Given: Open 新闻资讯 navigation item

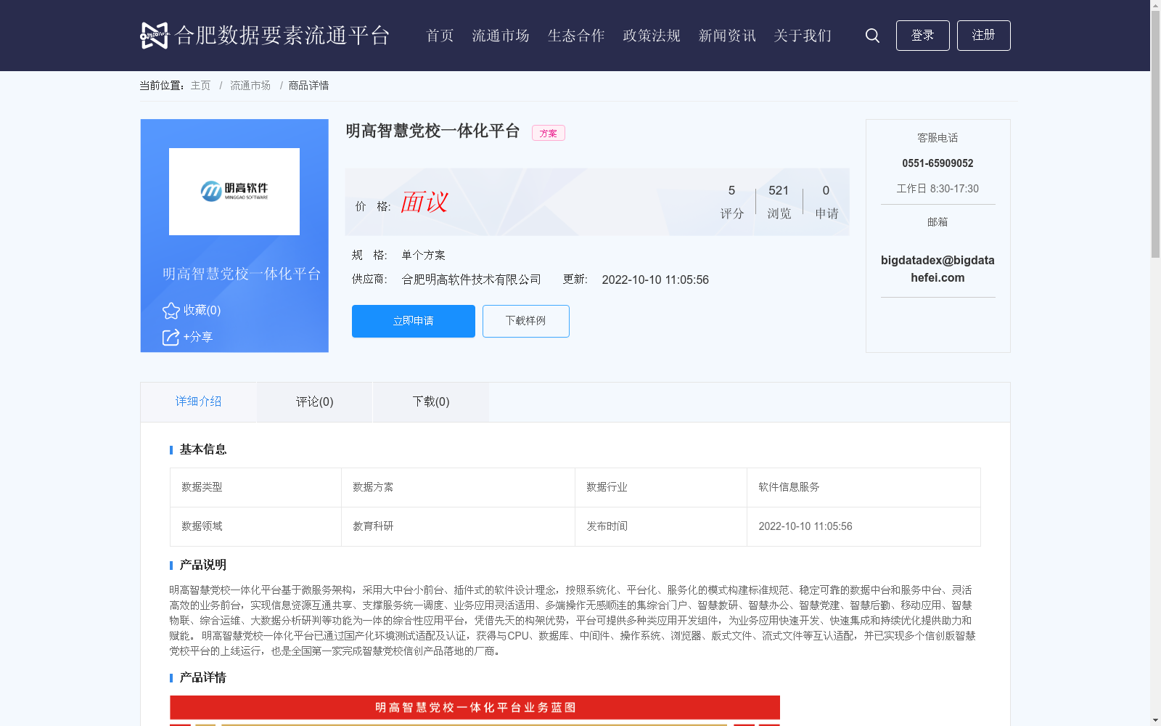Looking at the screenshot, I should 727,36.
